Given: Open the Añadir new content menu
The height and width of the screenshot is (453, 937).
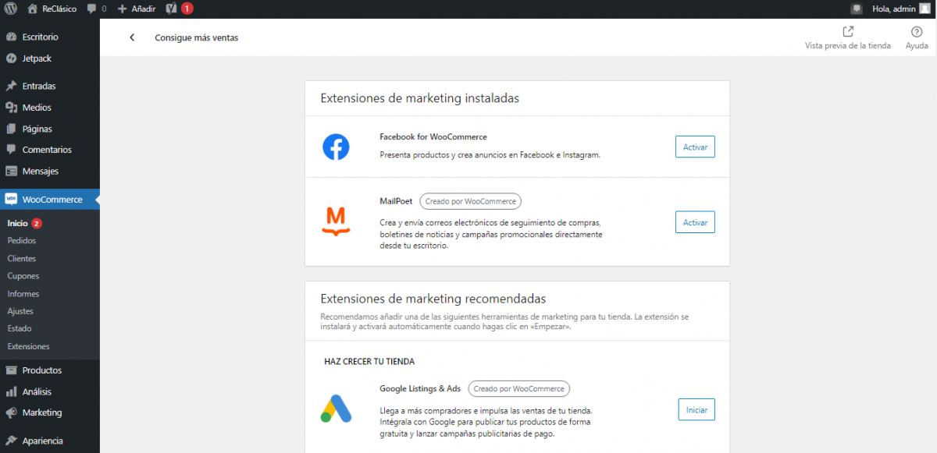Looking at the screenshot, I should point(136,9).
